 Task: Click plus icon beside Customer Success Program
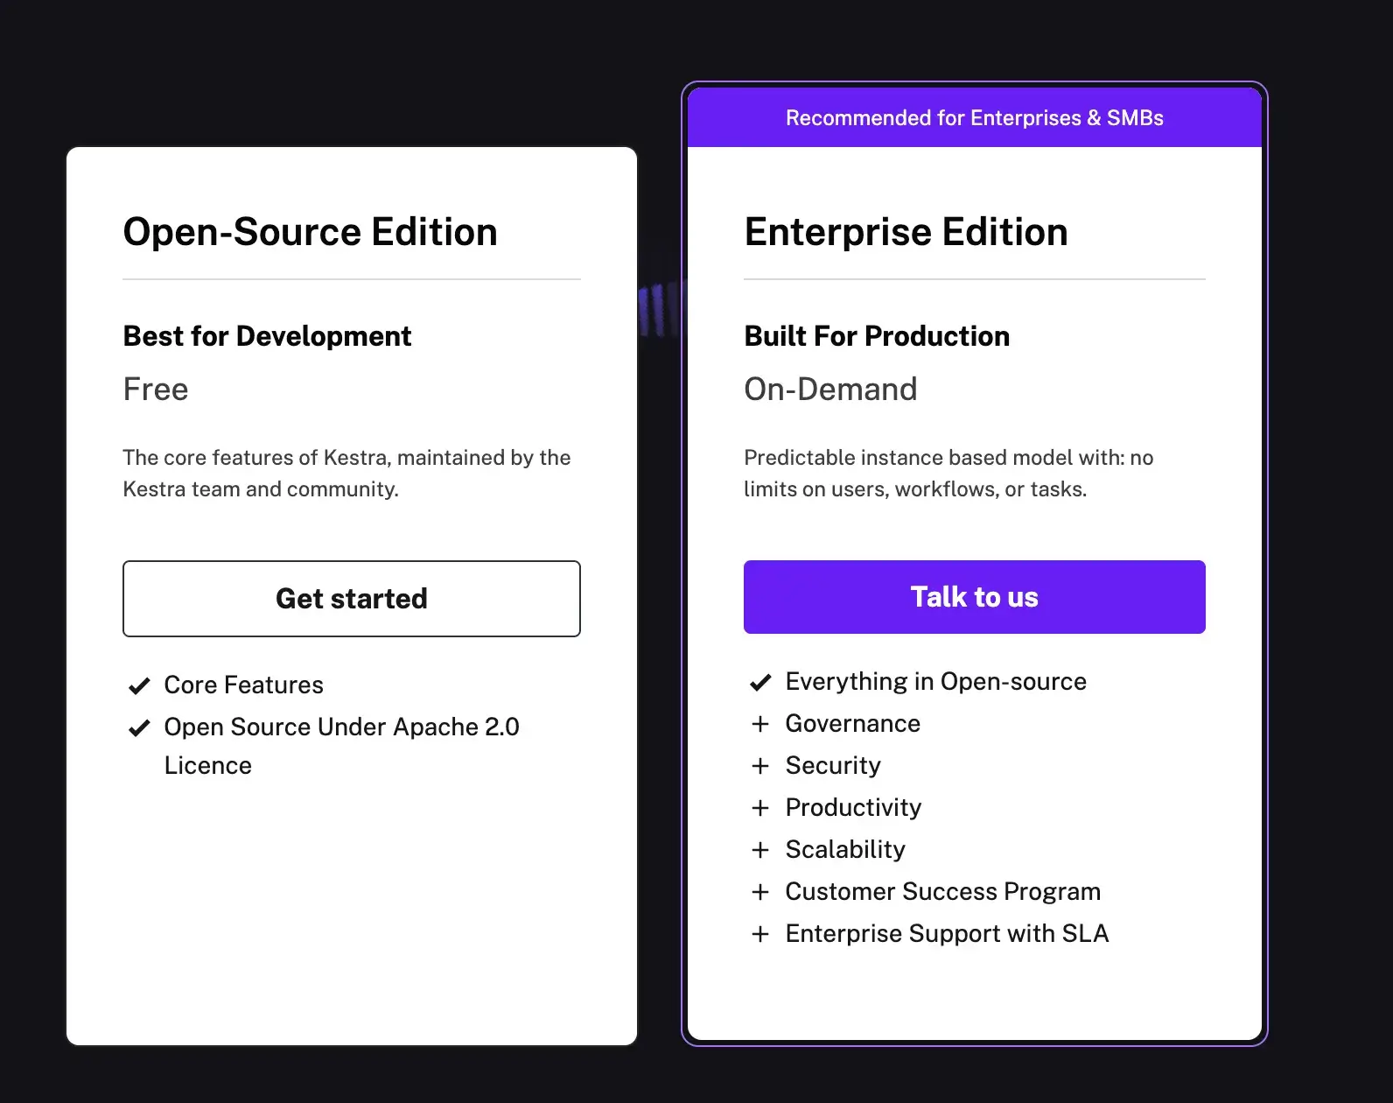coord(760,892)
